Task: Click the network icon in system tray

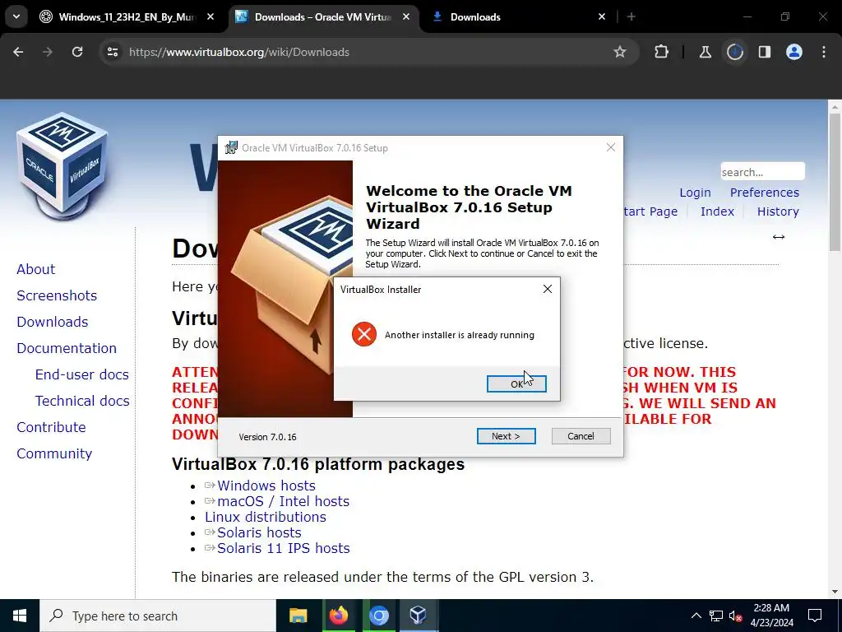Action: click(x=716, y=616)
